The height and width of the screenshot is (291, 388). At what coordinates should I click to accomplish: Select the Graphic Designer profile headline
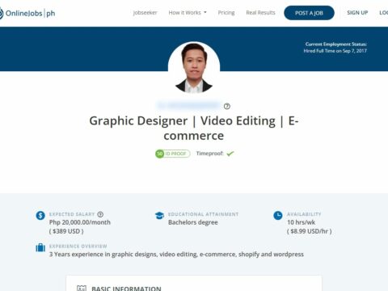194,128
